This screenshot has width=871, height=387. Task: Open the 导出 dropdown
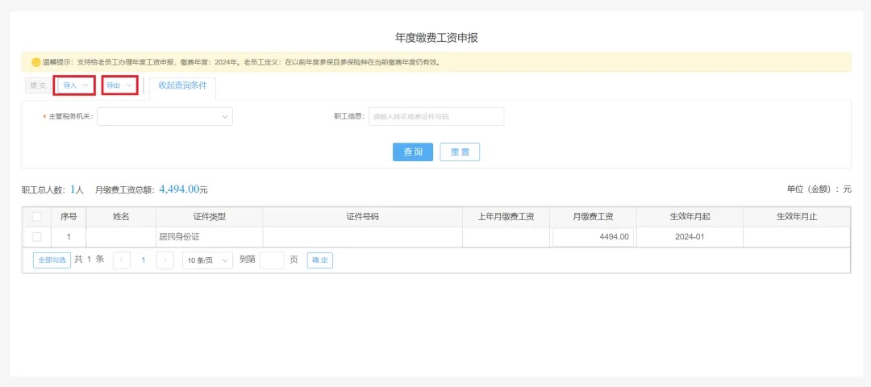click(x=119, y=85)
